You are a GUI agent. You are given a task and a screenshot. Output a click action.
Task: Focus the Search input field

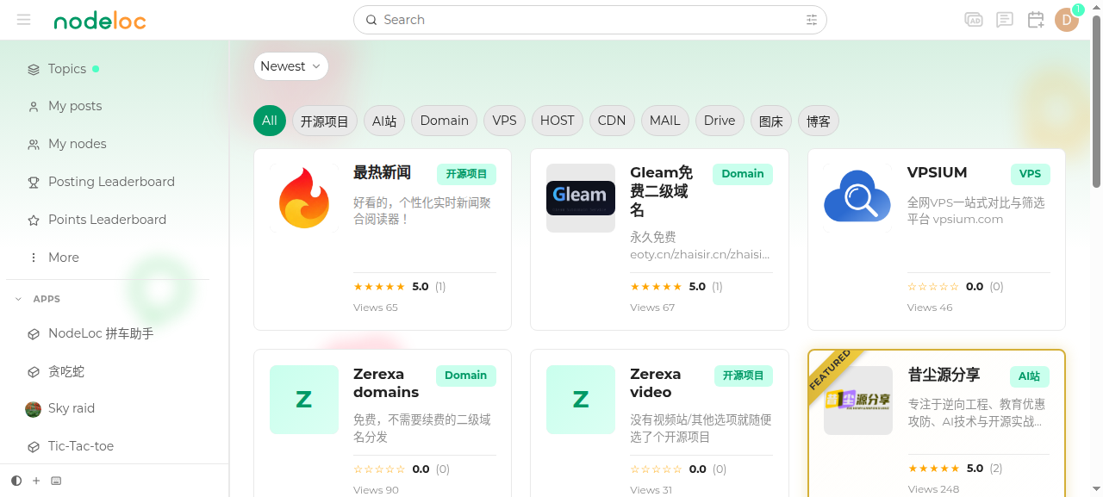[x=590, y=20]
